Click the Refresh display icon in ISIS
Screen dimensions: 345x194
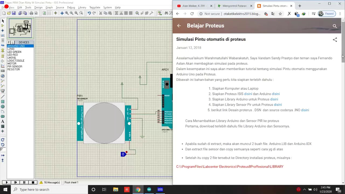click(x=44, y=13)
